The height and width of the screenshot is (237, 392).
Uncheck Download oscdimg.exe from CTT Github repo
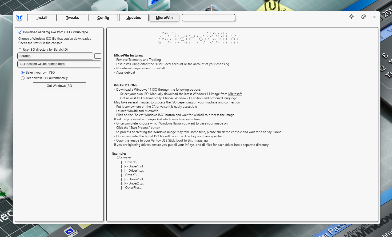20,32
